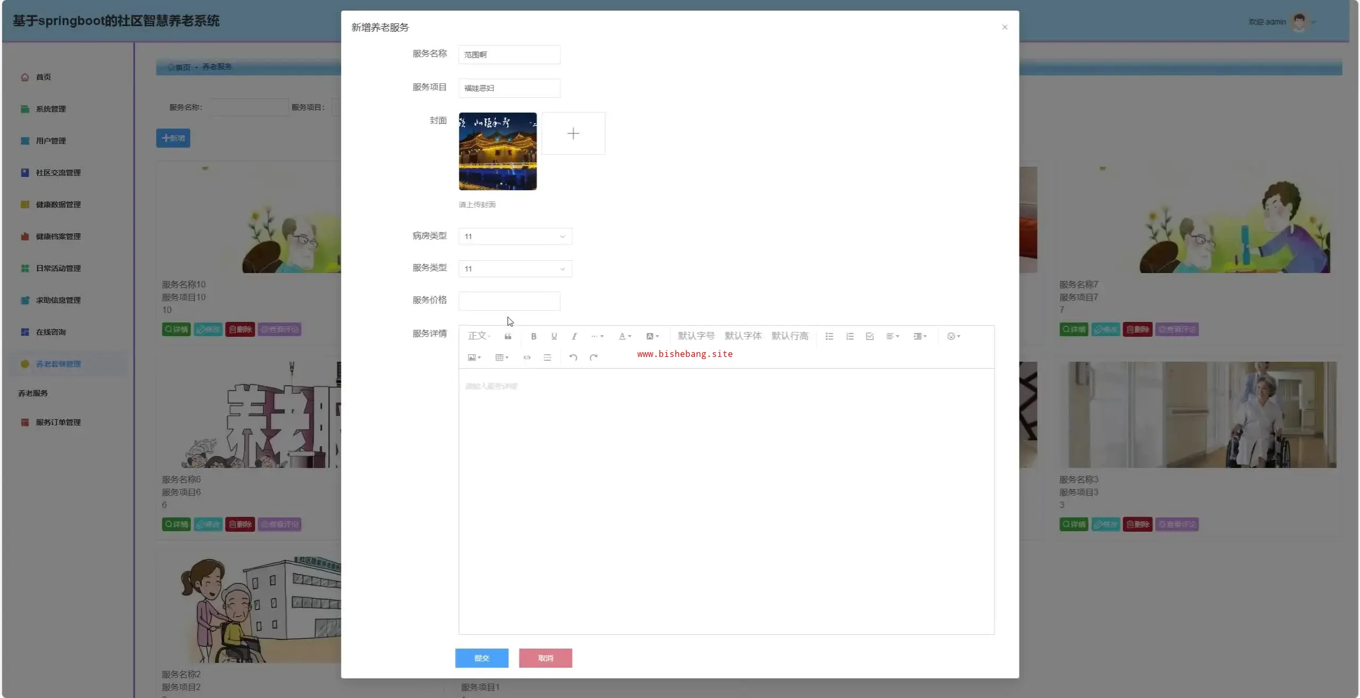Expand the 服务类型 dropdown
The width and height of the screenshot is (1360, 698).
515,269
